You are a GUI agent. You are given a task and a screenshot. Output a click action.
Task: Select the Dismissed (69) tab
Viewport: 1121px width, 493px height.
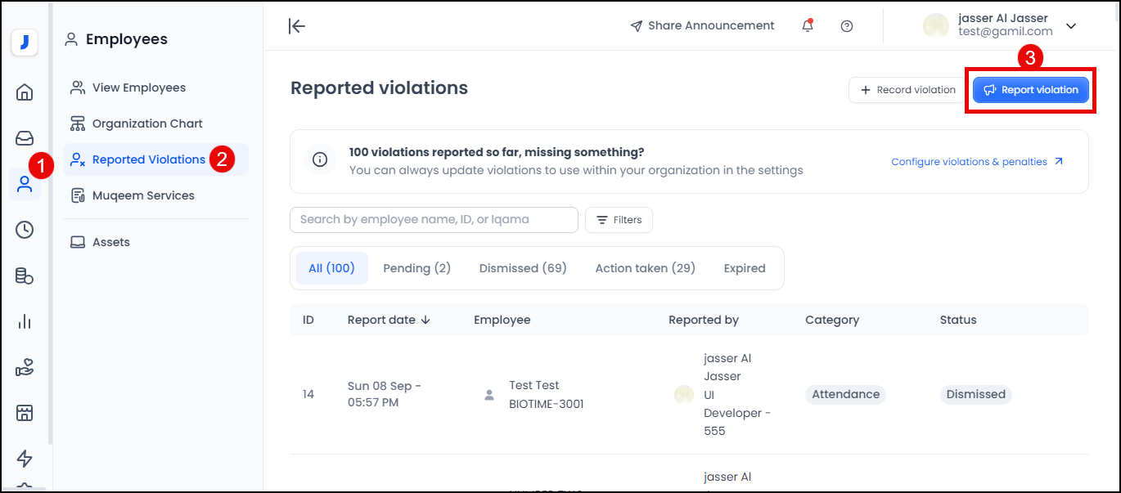point(523,268)
